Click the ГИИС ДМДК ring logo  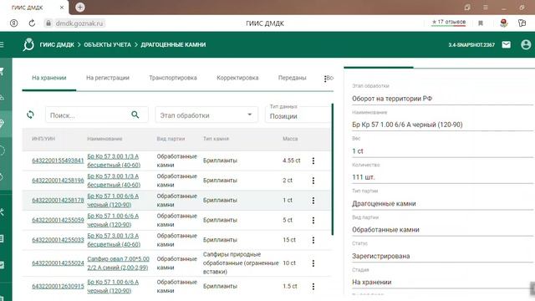point(28,44)
